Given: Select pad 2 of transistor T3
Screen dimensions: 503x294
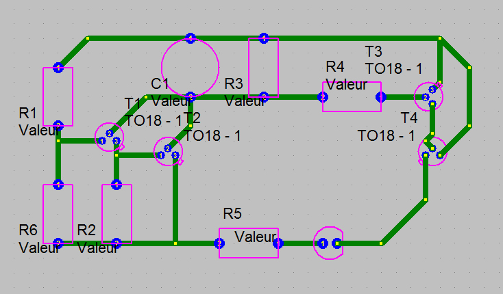Looking at the screenshot, I should tap(425, 97).
